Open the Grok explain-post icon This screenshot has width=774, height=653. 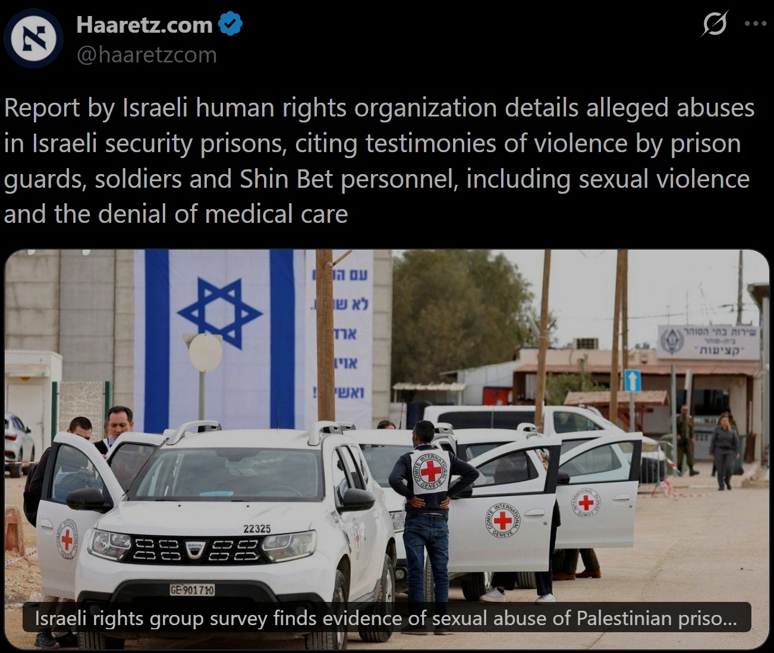coord(714,24)
